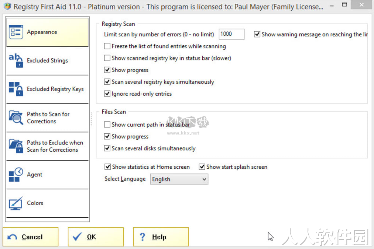Click the Paths to Scan magnifier icon

tap(16, 118)
